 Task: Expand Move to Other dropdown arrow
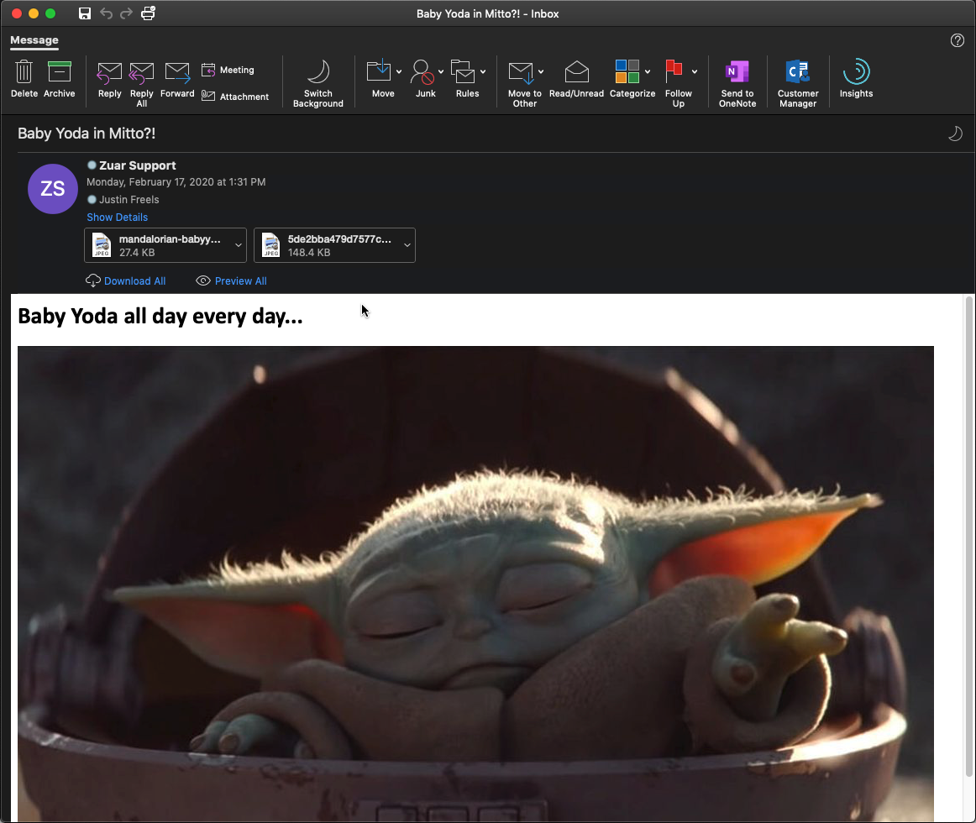pos(541,71)
